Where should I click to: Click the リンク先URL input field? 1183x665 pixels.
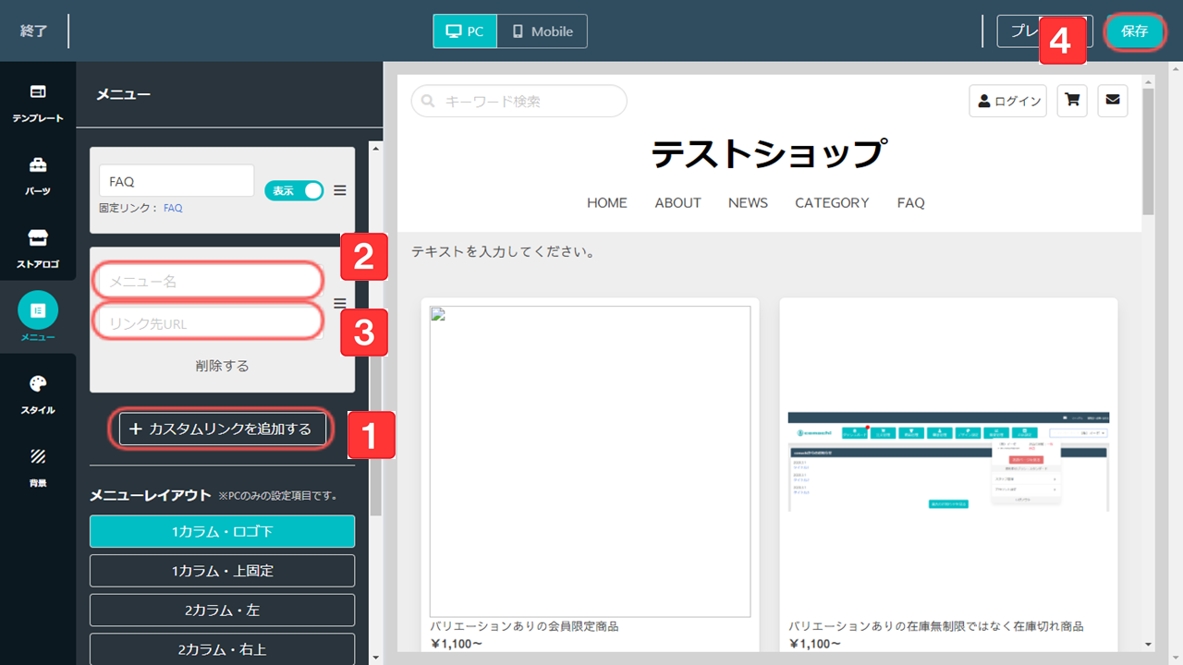[x=209, y=323]
